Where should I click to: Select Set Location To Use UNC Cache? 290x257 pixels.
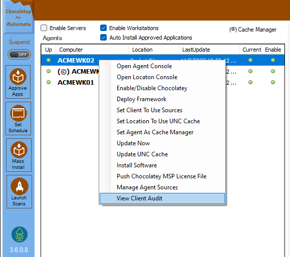(162, 121)
